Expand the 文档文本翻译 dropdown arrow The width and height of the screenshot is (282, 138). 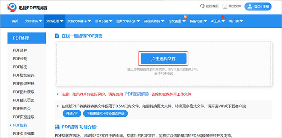(x=89, y=21)
